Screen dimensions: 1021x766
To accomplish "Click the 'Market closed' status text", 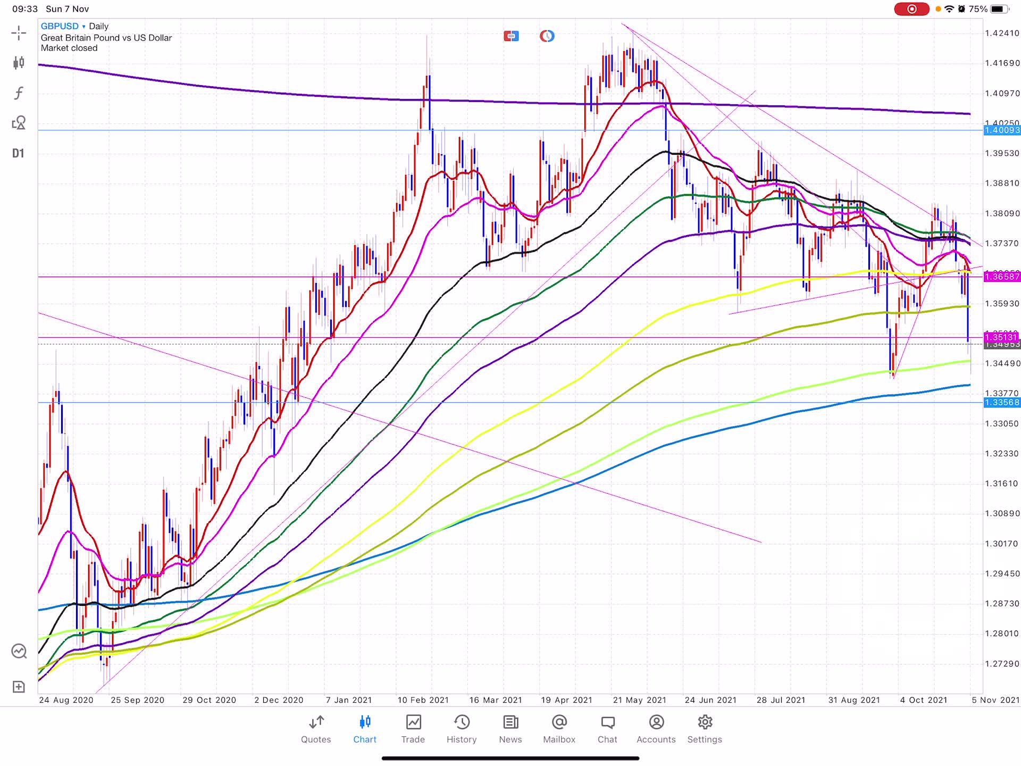I will [x=69, y=48].
